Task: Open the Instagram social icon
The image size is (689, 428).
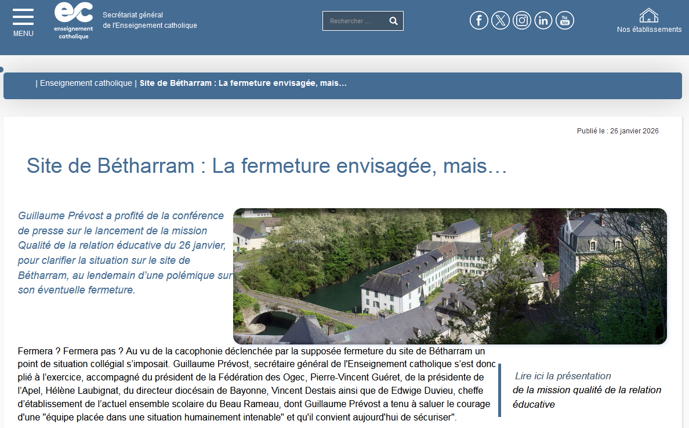Action: point(521,21)
